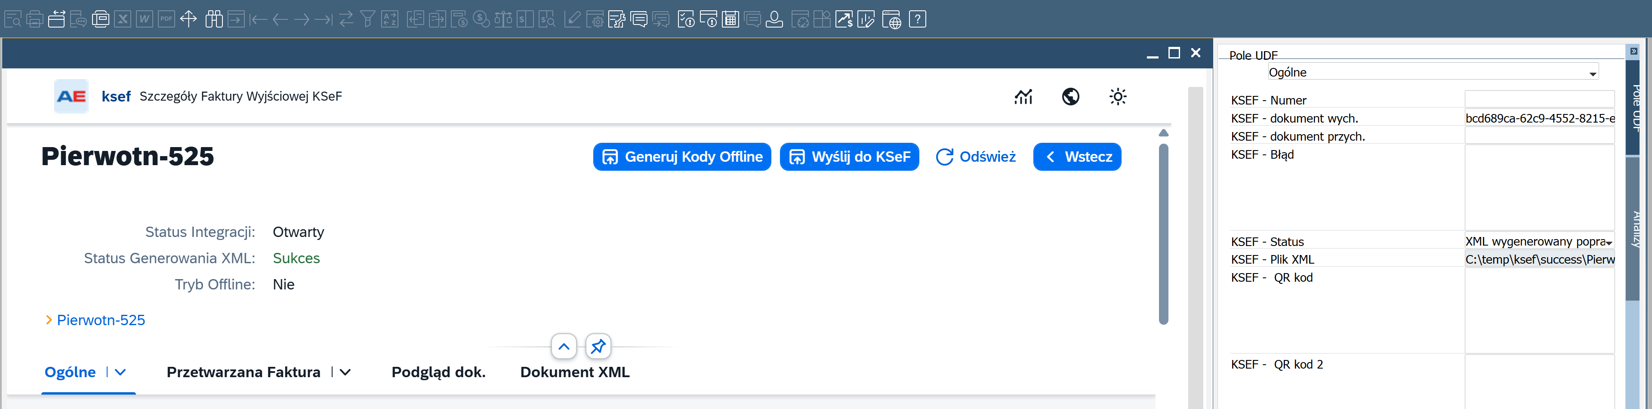This screenshot has width=1652, height=409.
Task: Switch to Dokument XML tab
Action: (575, 372)
